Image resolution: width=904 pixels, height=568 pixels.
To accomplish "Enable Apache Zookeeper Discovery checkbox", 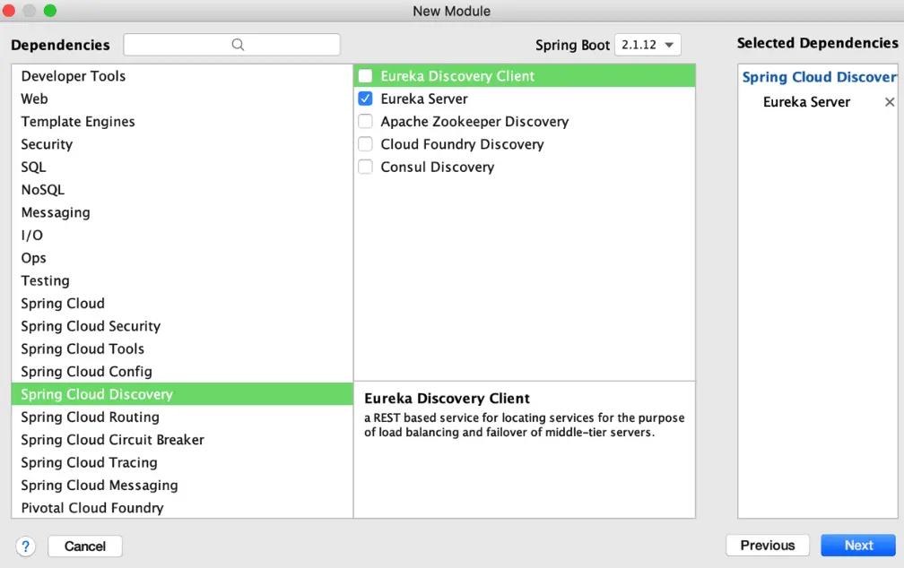I will 366,122.
